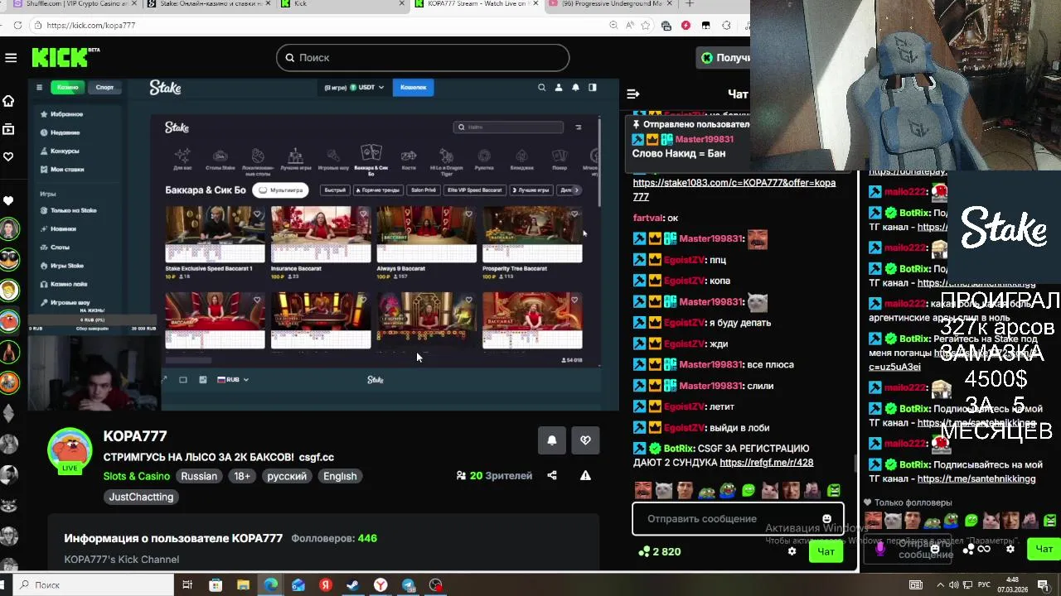This screenshot has width=1061, height=596.
Task: Click the 'Russian' tag
Action: (x=199, y=476)
